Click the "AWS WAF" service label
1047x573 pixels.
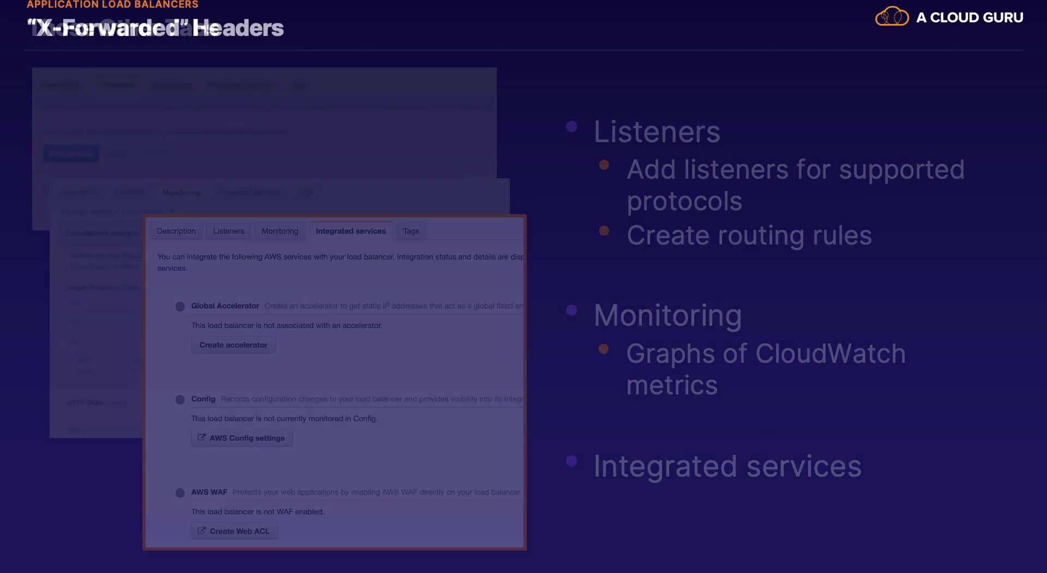pyautogui.click(x=209, y=492)
